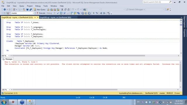Screen dimensions: 187x105
Task: Open the View menu
Action: pos(15,6)
